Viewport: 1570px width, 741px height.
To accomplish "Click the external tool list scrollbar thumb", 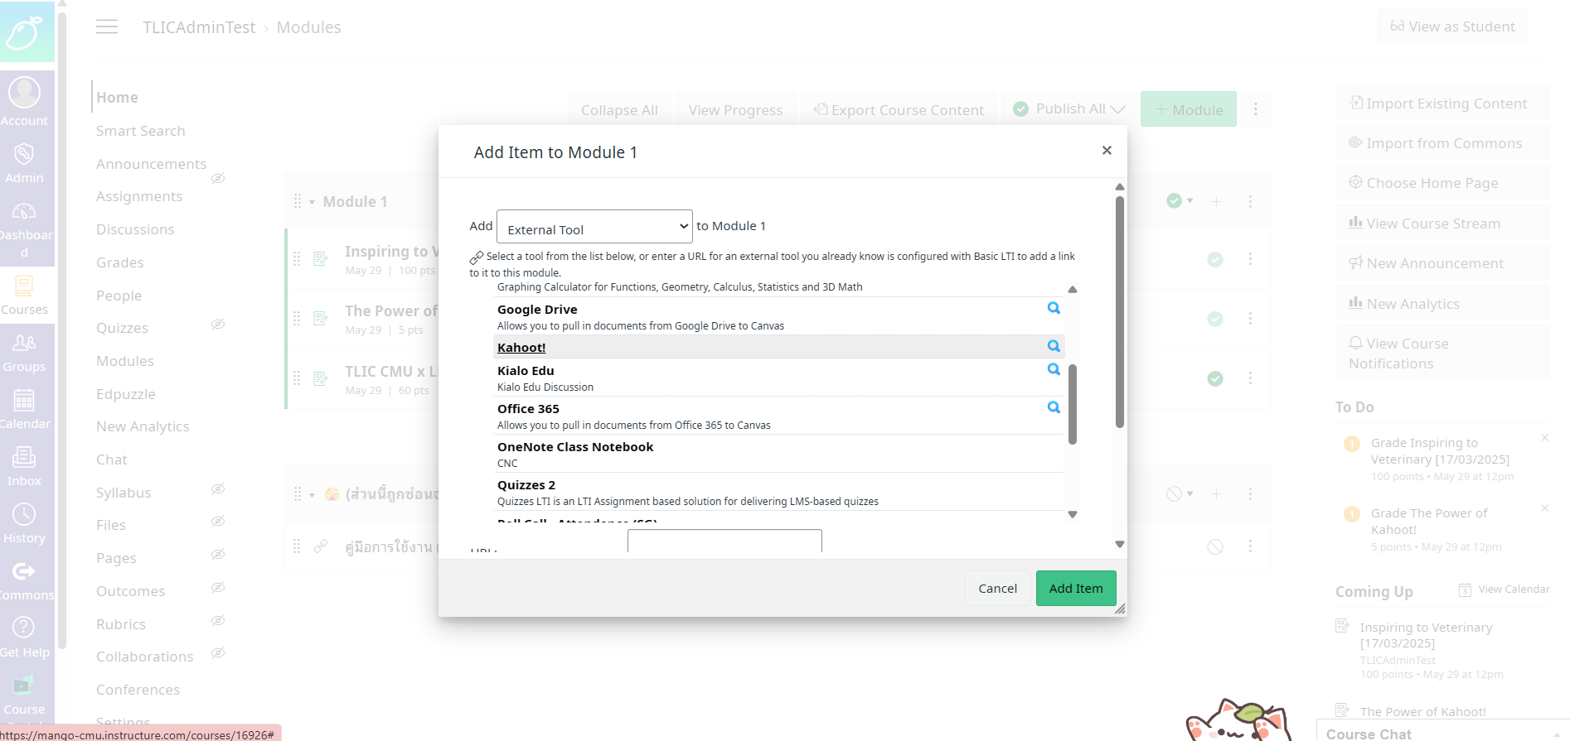I will [x=1073, y=404].
